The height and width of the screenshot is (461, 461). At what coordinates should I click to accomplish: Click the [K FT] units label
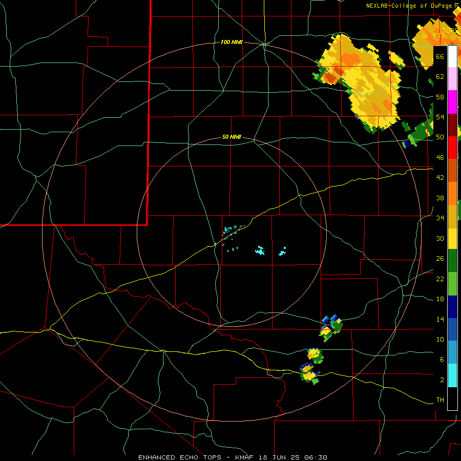pos(433,35)
